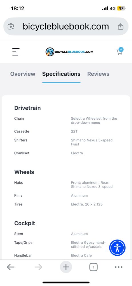Tap the Drivetrain section heading

[27, 108]
